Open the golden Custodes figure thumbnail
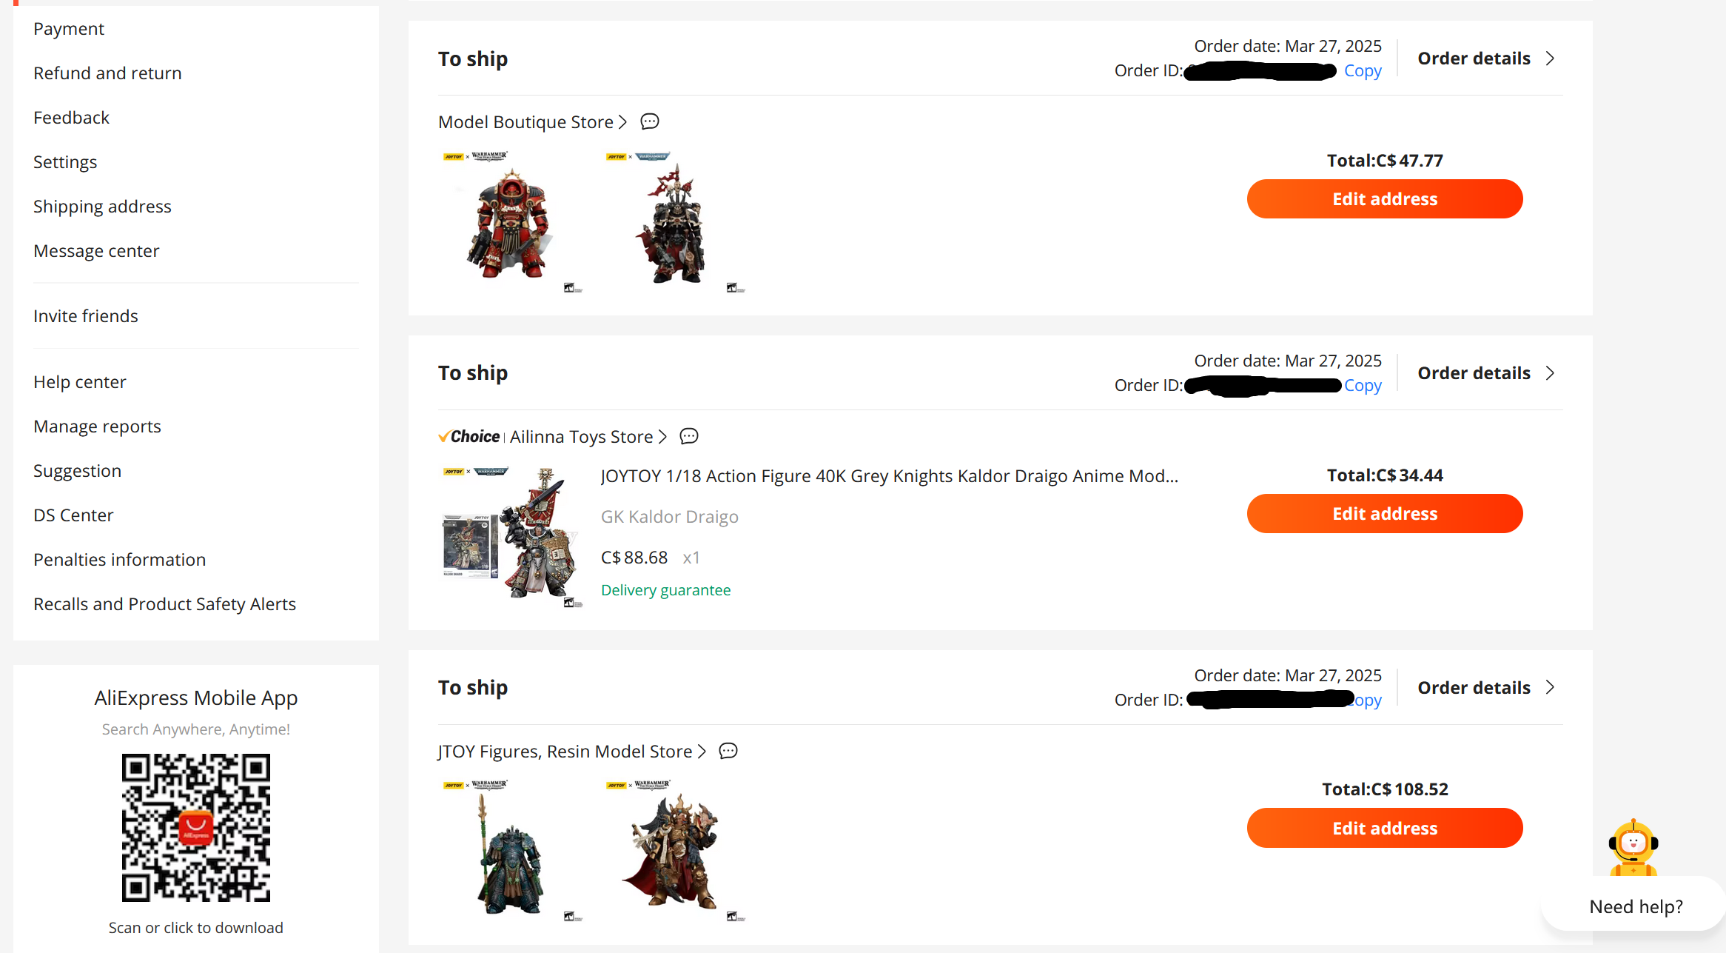 [x=675, y=852]
